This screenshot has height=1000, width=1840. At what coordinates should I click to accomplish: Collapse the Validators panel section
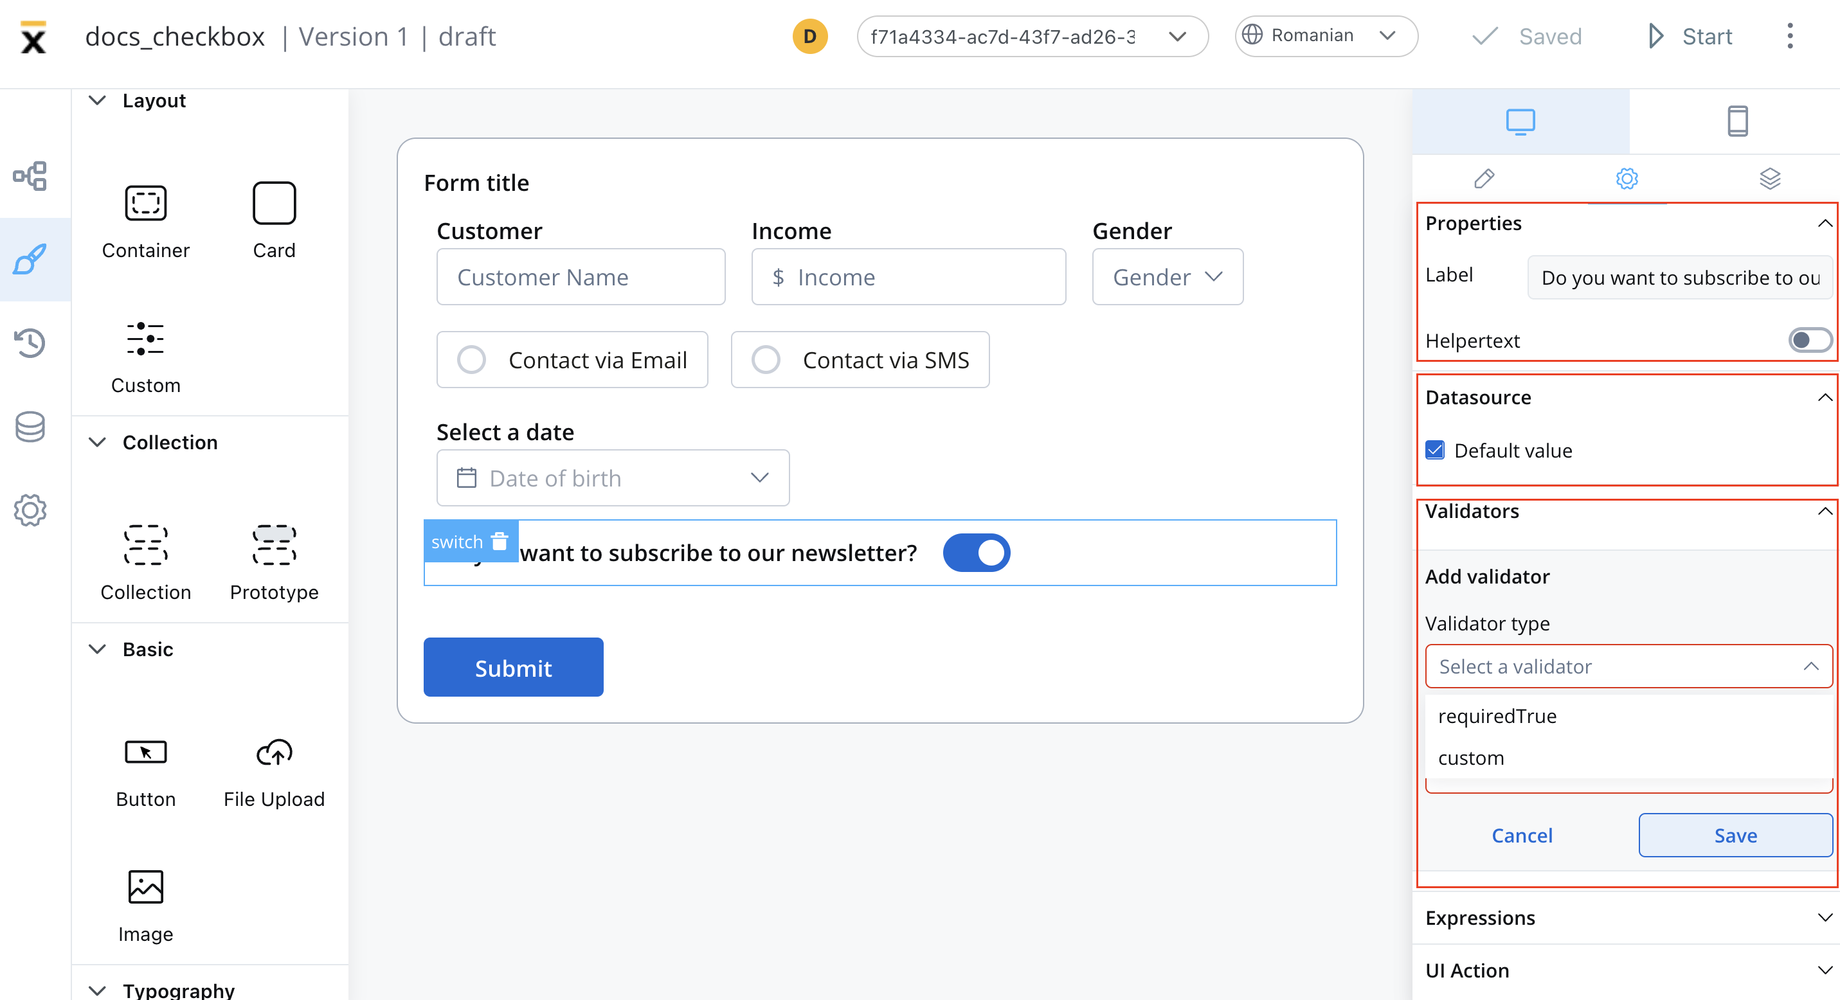(1825, 511)
